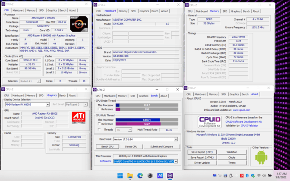Select CPU tab in Memory window

190,11
